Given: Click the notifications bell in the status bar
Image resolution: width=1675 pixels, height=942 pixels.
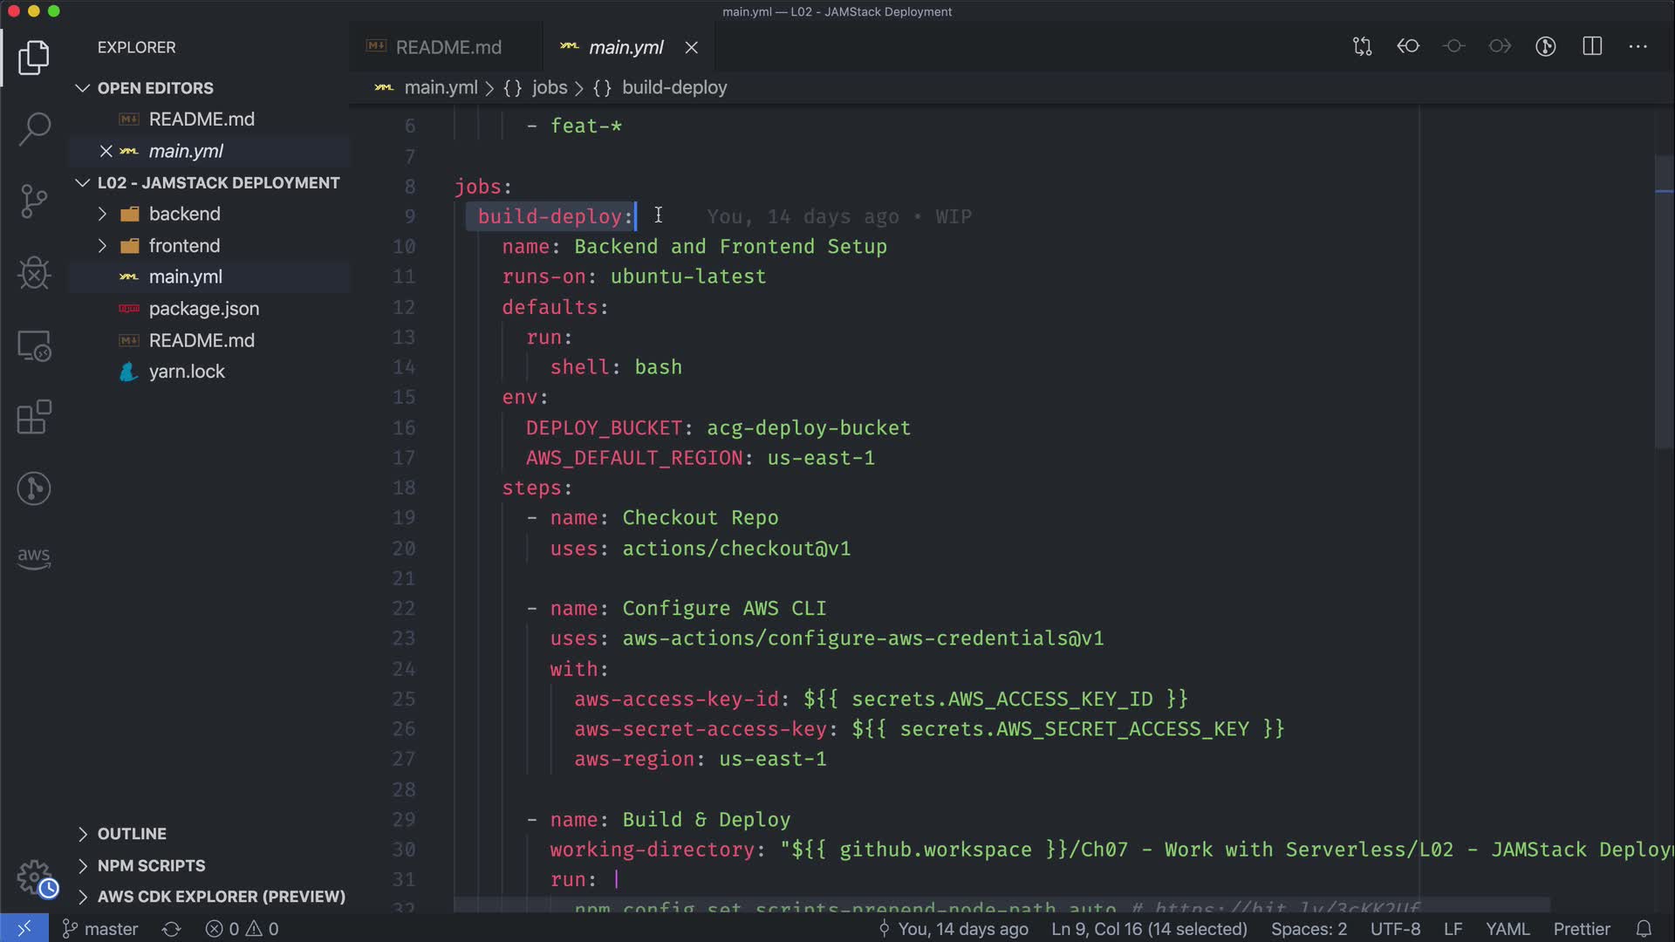Looking at the screenshot, I should 1644,929.
